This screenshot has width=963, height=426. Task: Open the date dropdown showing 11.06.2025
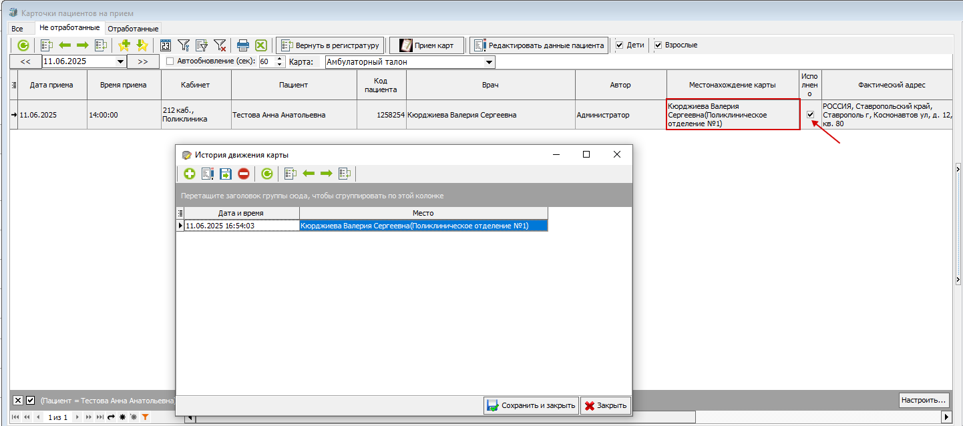pyautogui.click(x=121, y=61)
